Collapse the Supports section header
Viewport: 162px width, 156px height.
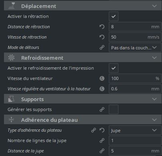pos(83,99)
